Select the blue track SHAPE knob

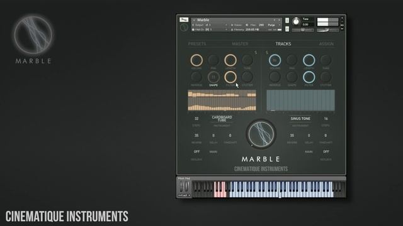coord(292,77)
